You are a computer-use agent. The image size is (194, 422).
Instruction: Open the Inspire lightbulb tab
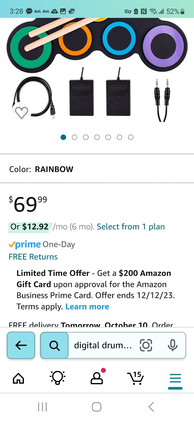coord(58,378)
